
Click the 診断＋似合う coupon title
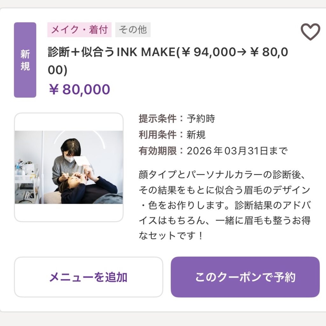coord(81,53)
